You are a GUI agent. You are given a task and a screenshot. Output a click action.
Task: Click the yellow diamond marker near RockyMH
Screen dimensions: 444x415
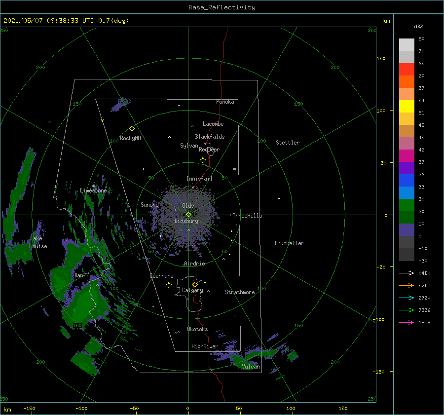[x=132, y=129]
